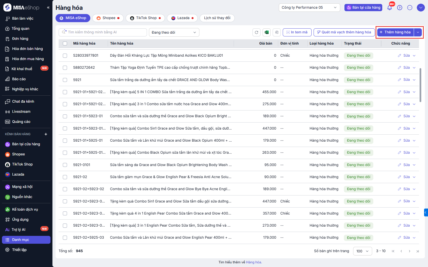Open Lịch sử thay đổi tab

217,18
